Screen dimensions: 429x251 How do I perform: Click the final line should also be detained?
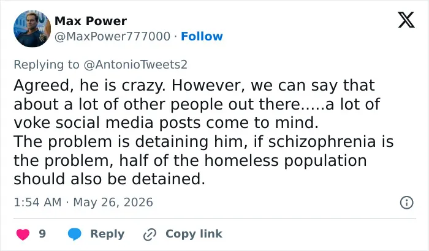click(x=110, y=179)
